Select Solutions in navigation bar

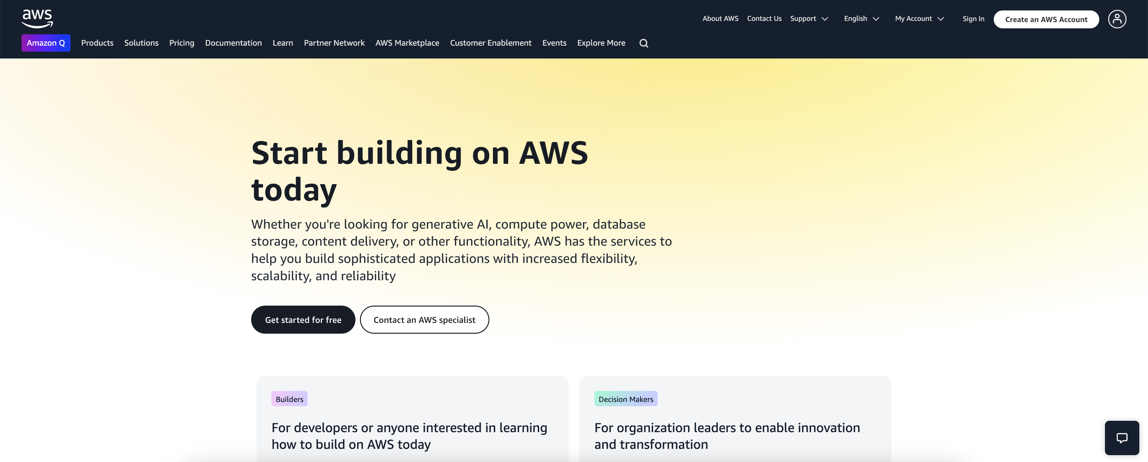point(141,43)
